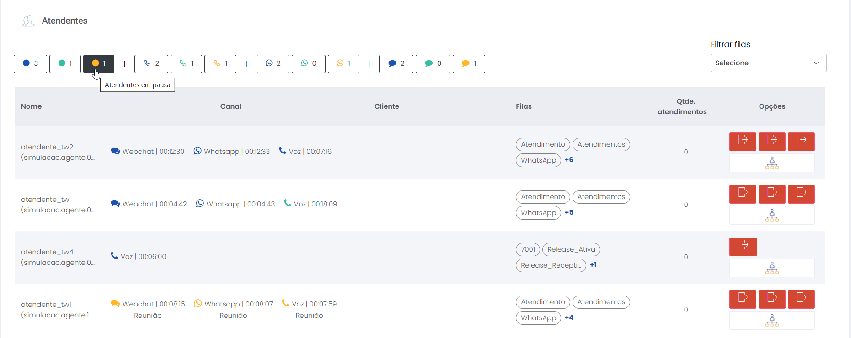Open hierarchy icon for atendente_tw1
The image size is (851, 338).
771,321
